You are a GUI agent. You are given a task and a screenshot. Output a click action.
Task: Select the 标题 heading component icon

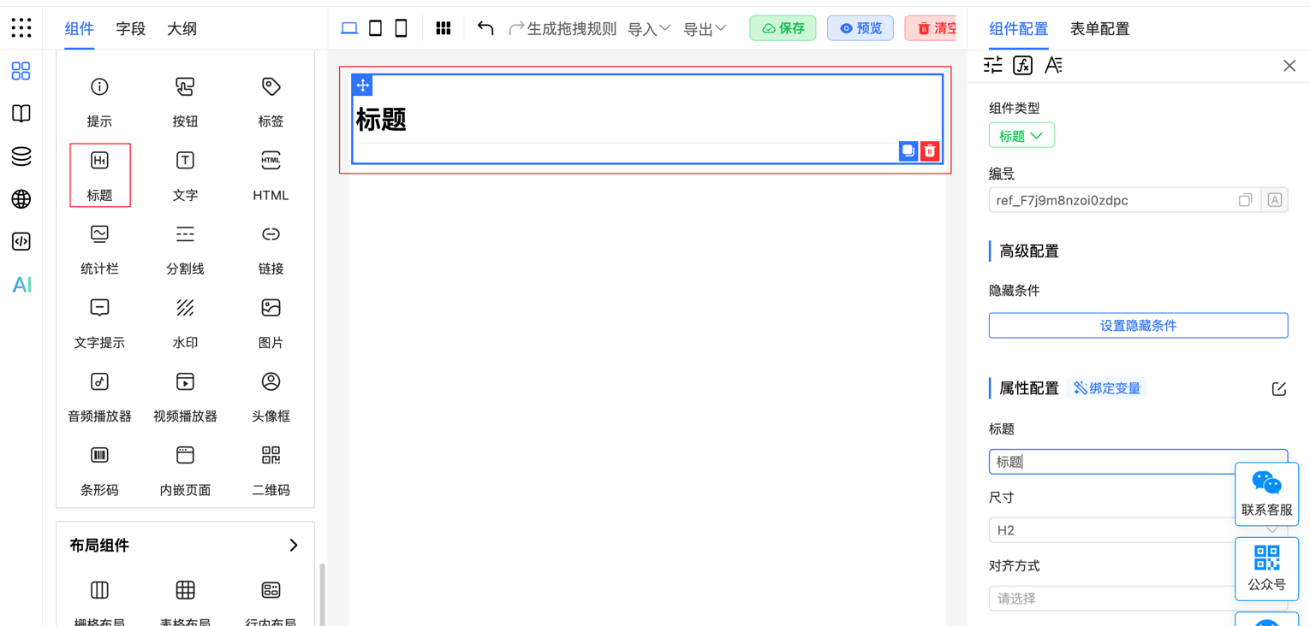click(x=99, y=174)
